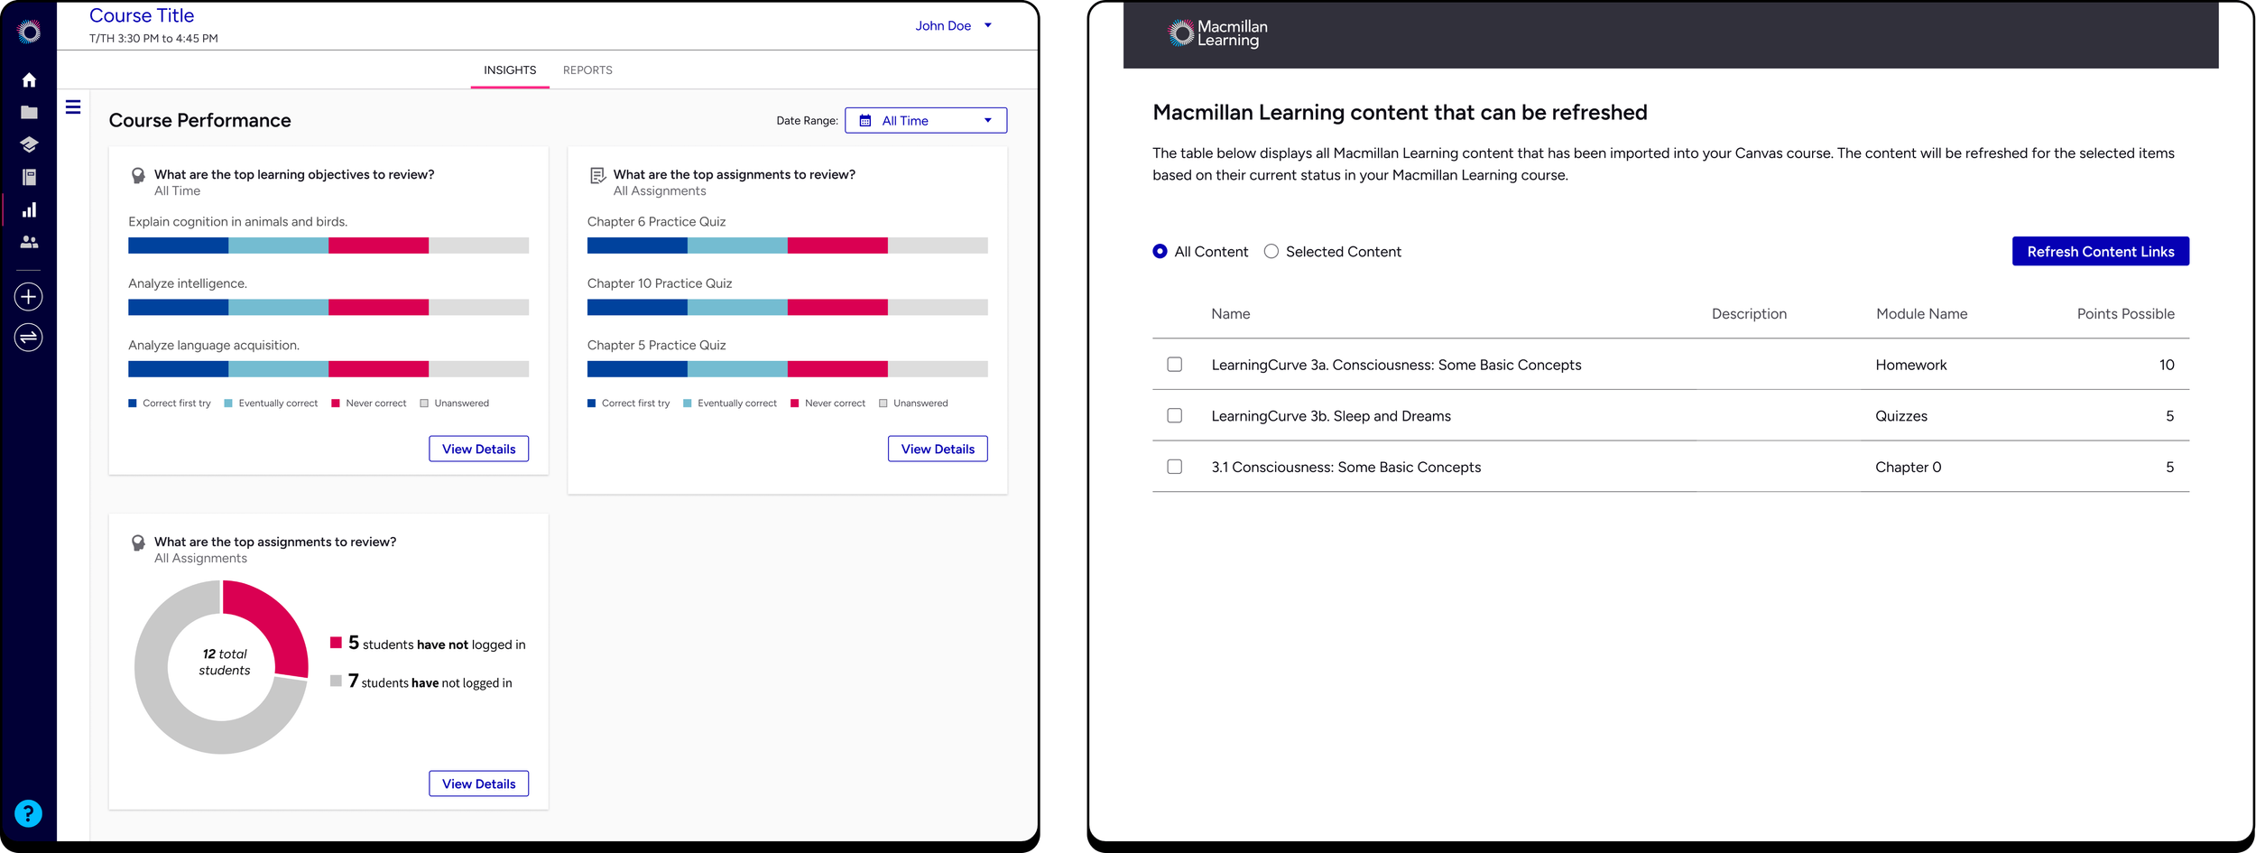Click the head icon beside learning objectives
The height and width of the screenshot is (853, 2256).
pyautogui.click(x=138, y=175)
